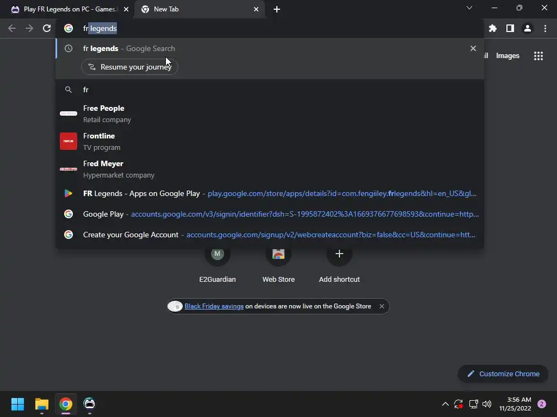Go back using the back arrow
The height and width of the screenshot is (417, 557).
[12, 28]
